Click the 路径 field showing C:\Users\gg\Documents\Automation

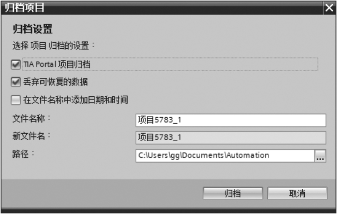click(225, 156)
